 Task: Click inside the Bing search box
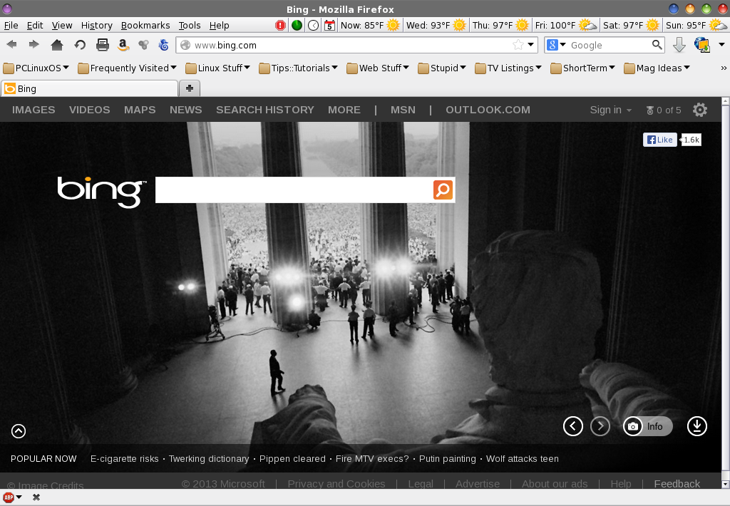pos(293,190)
